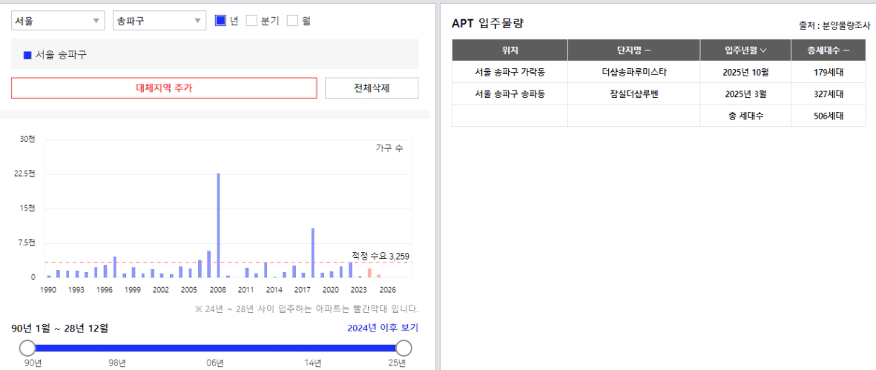Click the blue range slider track

click(215, 348)
